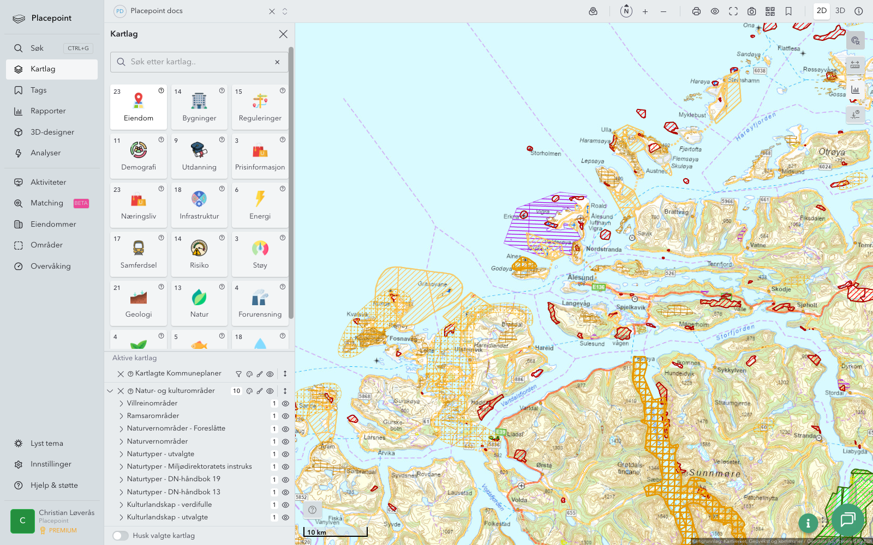The width and height of the screenshot is (873, 545).
Task: Select the Forurensning category card
Action: 260,303
